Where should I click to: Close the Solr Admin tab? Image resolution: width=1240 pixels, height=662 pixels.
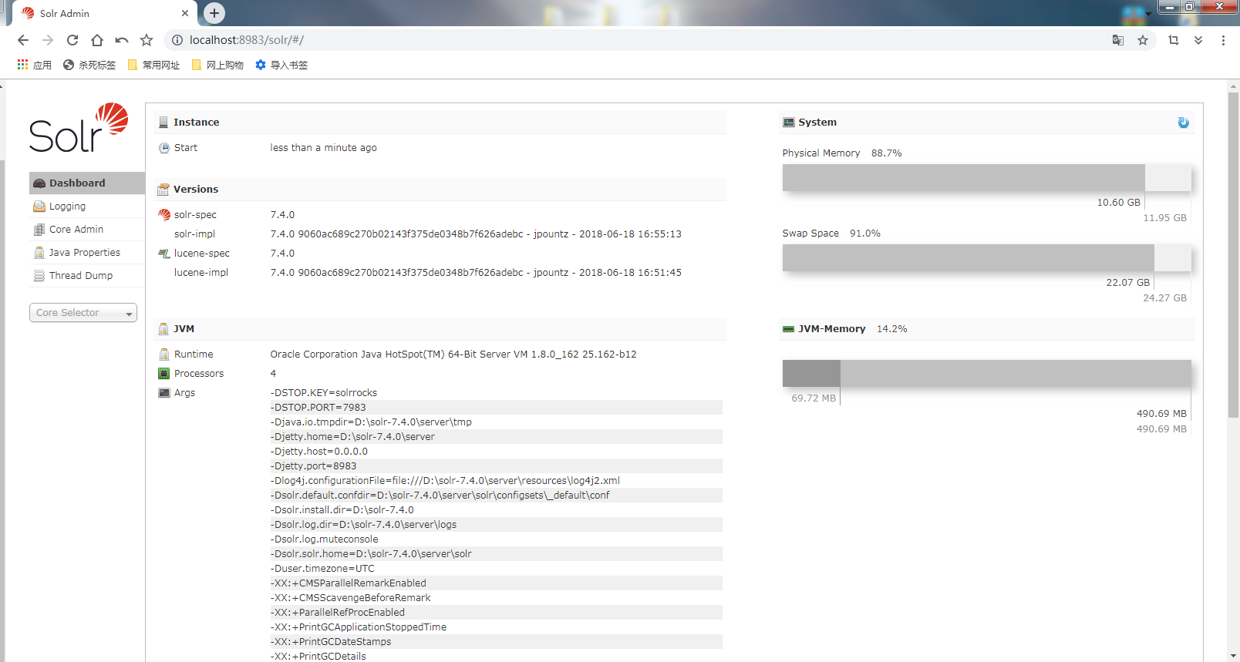tap(185, 13)
